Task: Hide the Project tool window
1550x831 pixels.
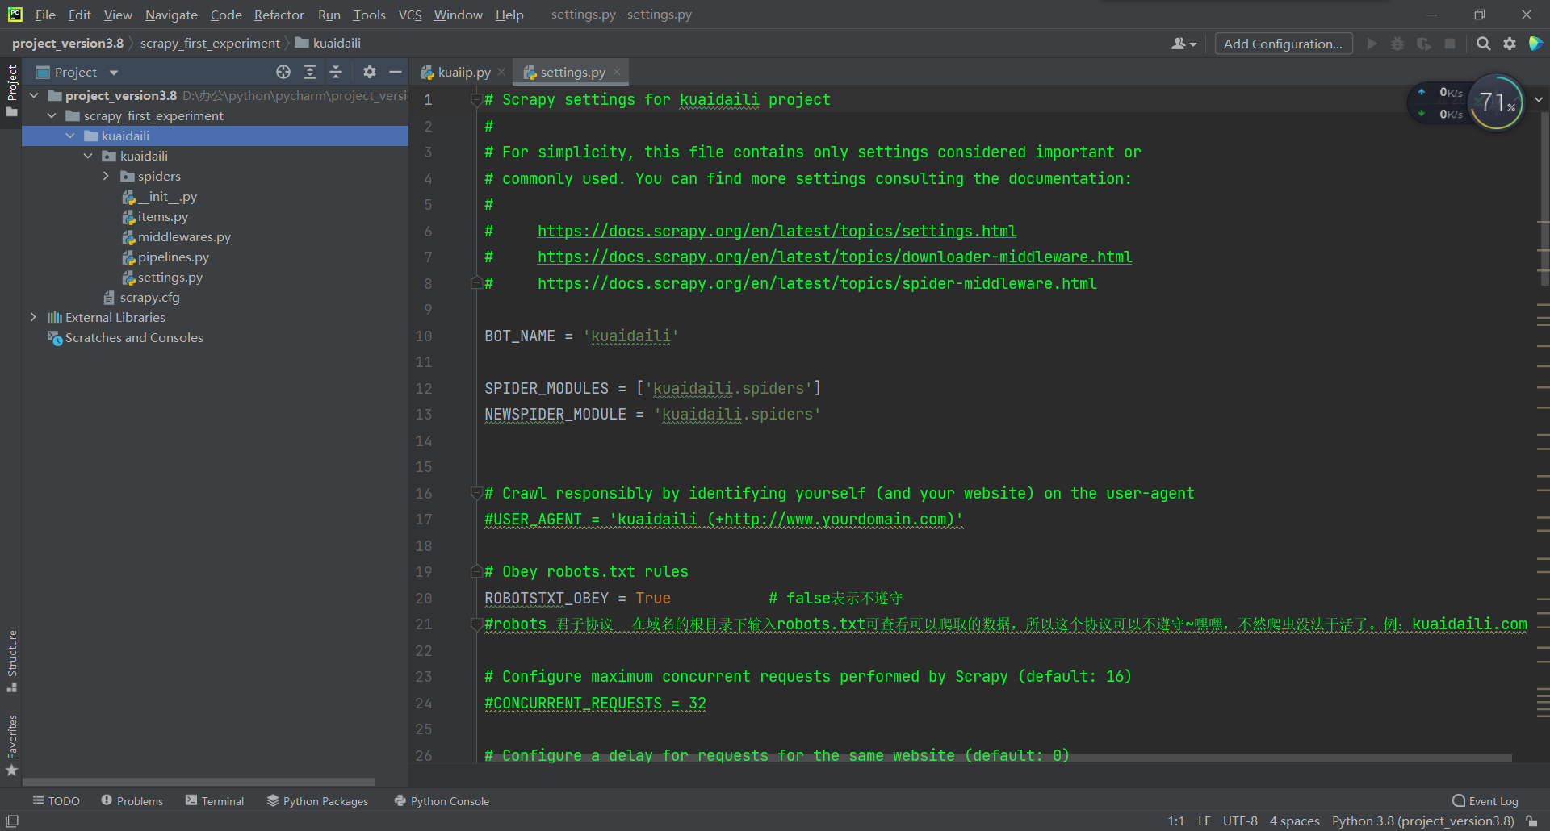Action: (x=396, y=72)
